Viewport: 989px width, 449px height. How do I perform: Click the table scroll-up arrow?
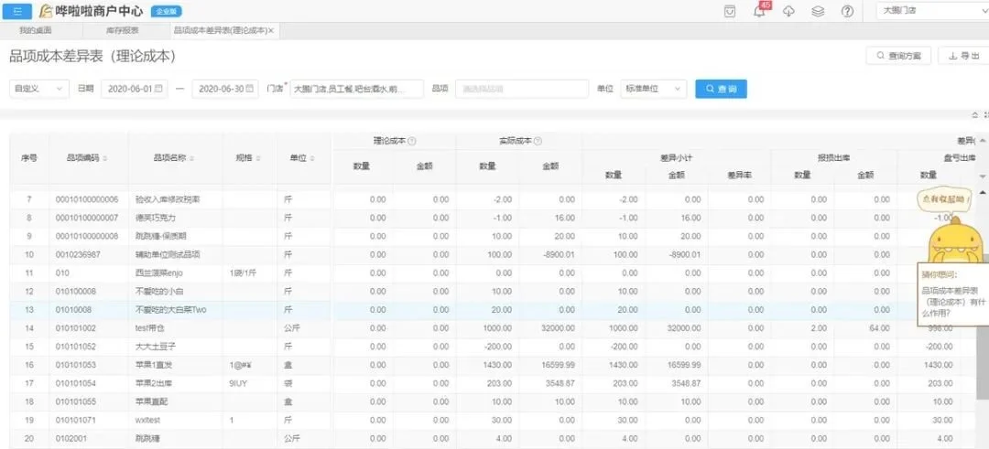tap(982, 191)
